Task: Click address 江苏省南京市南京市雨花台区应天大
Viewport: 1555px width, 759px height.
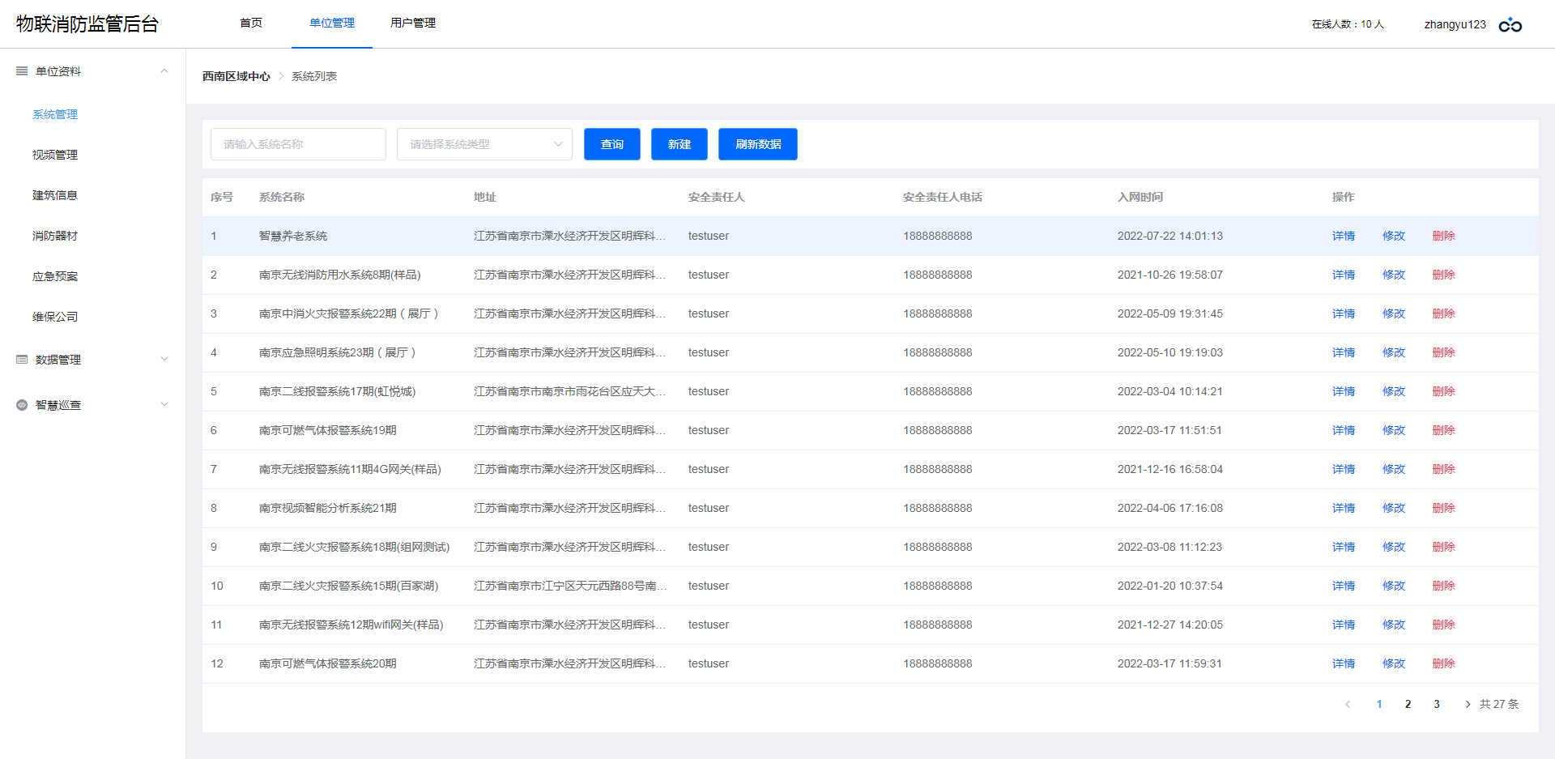Action: click(x=570, y=391)
